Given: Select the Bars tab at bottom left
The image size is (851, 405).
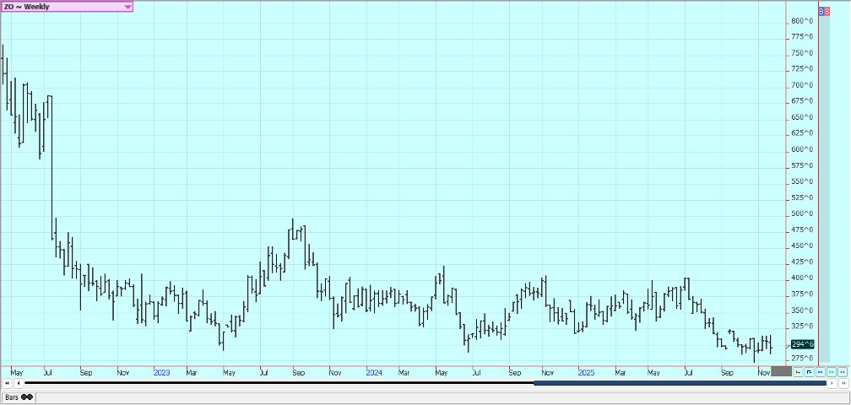Looking at the screenshot, I should coord(18,397).
